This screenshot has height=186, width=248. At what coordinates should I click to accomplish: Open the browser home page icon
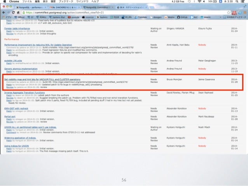(x=18, y=12)
